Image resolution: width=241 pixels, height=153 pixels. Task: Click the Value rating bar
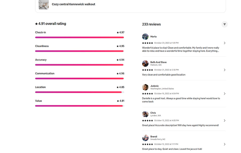[80, 106]
